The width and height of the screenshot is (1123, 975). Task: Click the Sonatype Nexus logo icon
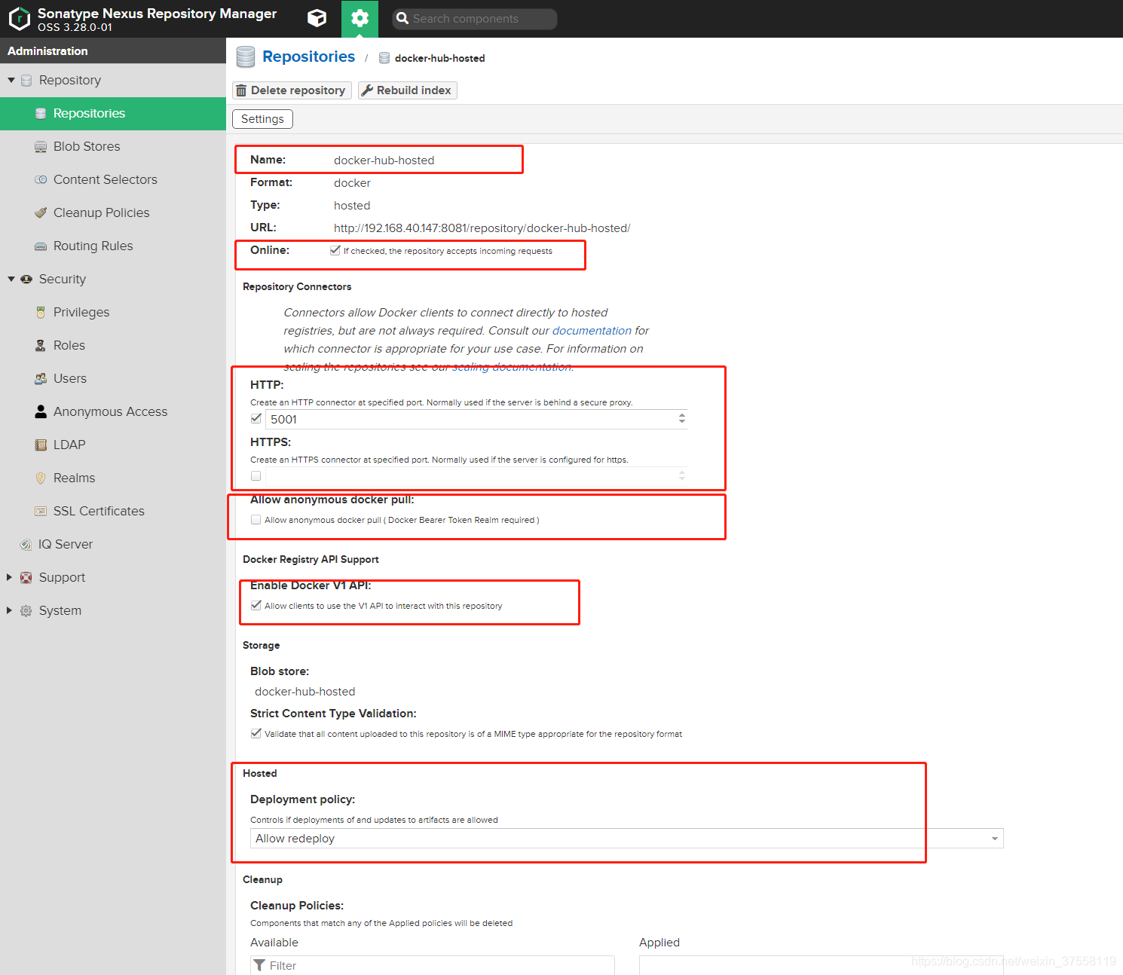point(20,19)
